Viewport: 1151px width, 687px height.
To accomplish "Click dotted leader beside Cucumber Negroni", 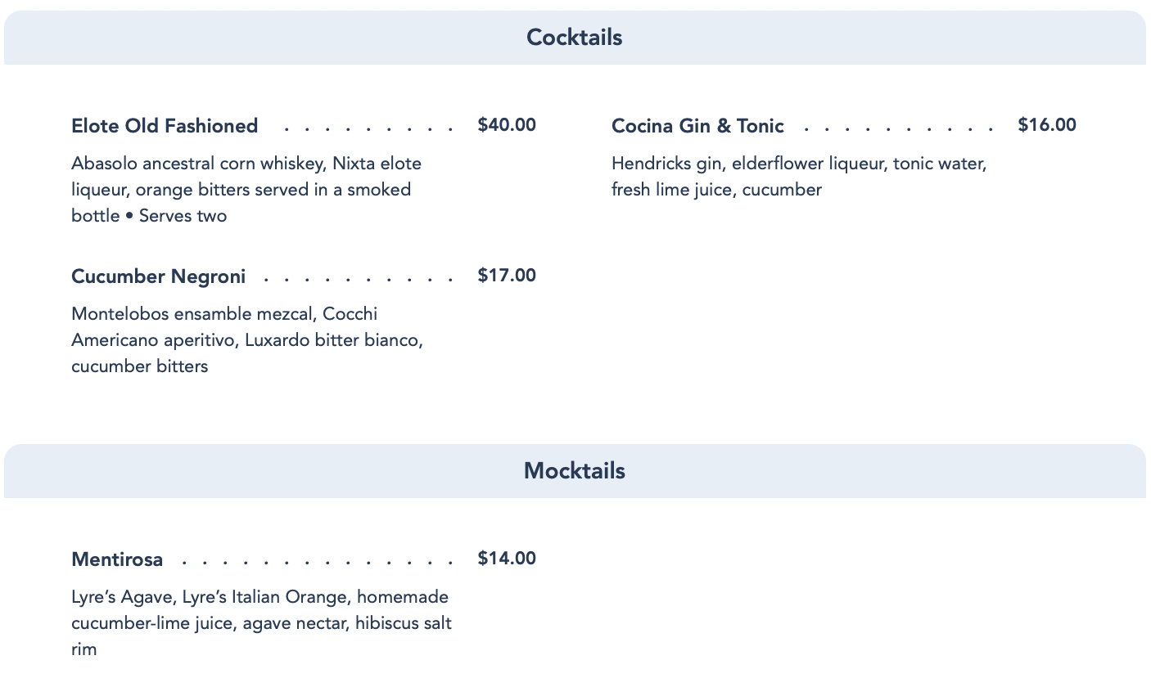I will (359, 278).
